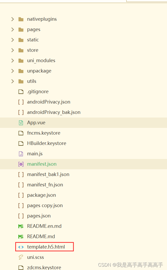
Task: Click the Sass icon beside uni.scss
Action: tap(21, 257)
